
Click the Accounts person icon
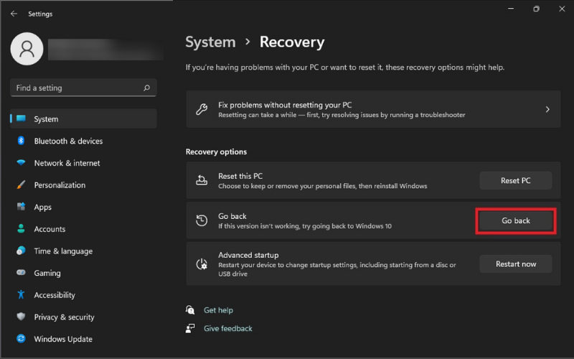coord(21,228)
